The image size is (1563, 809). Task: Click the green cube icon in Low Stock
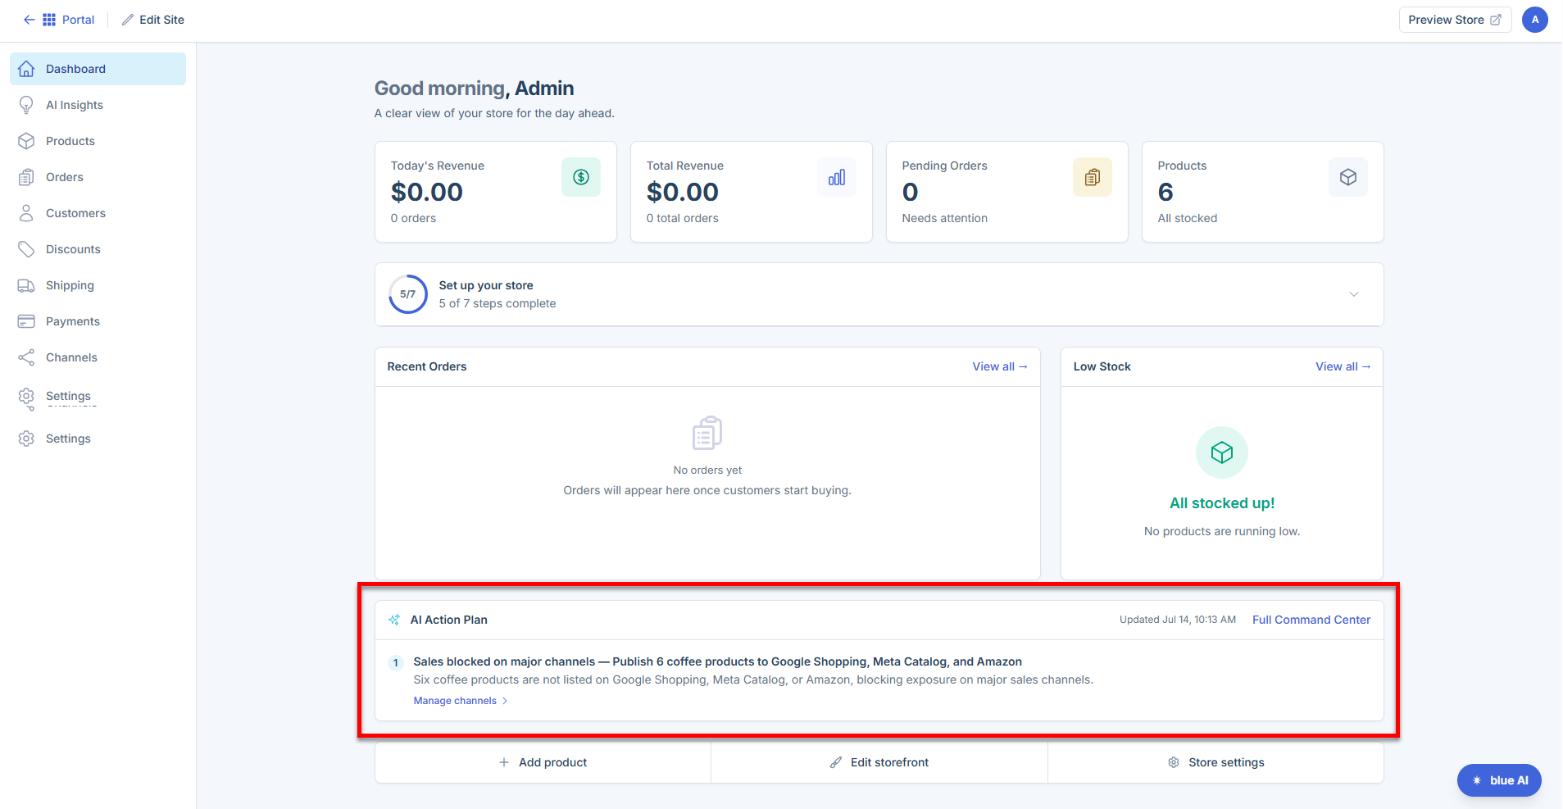pos(1222,452)
